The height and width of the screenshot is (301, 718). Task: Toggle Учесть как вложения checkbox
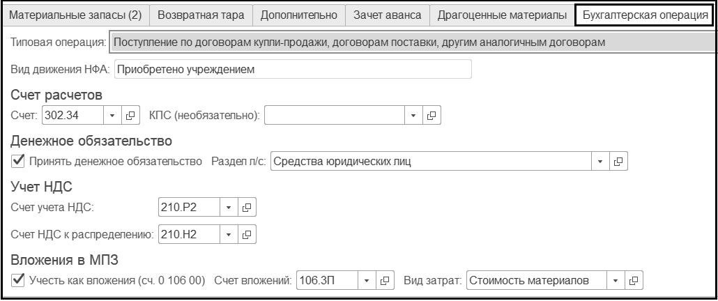click(x=18, y=280)
